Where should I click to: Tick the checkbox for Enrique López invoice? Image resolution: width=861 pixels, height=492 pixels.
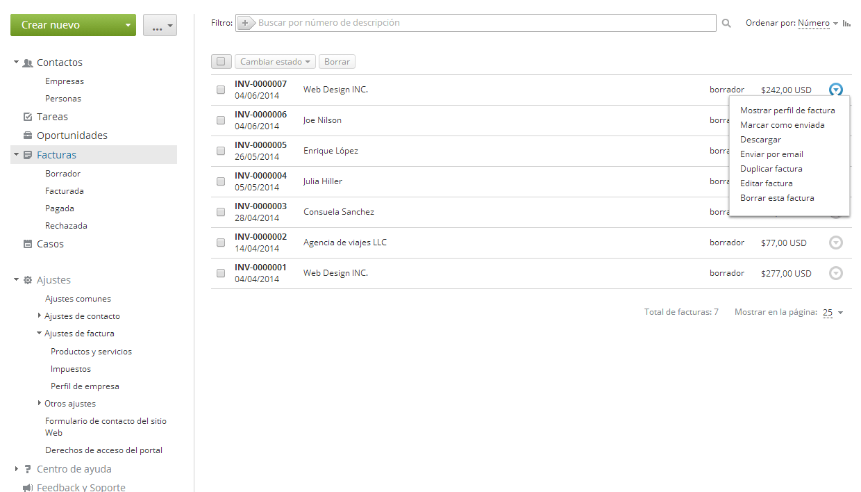point(221,151)
